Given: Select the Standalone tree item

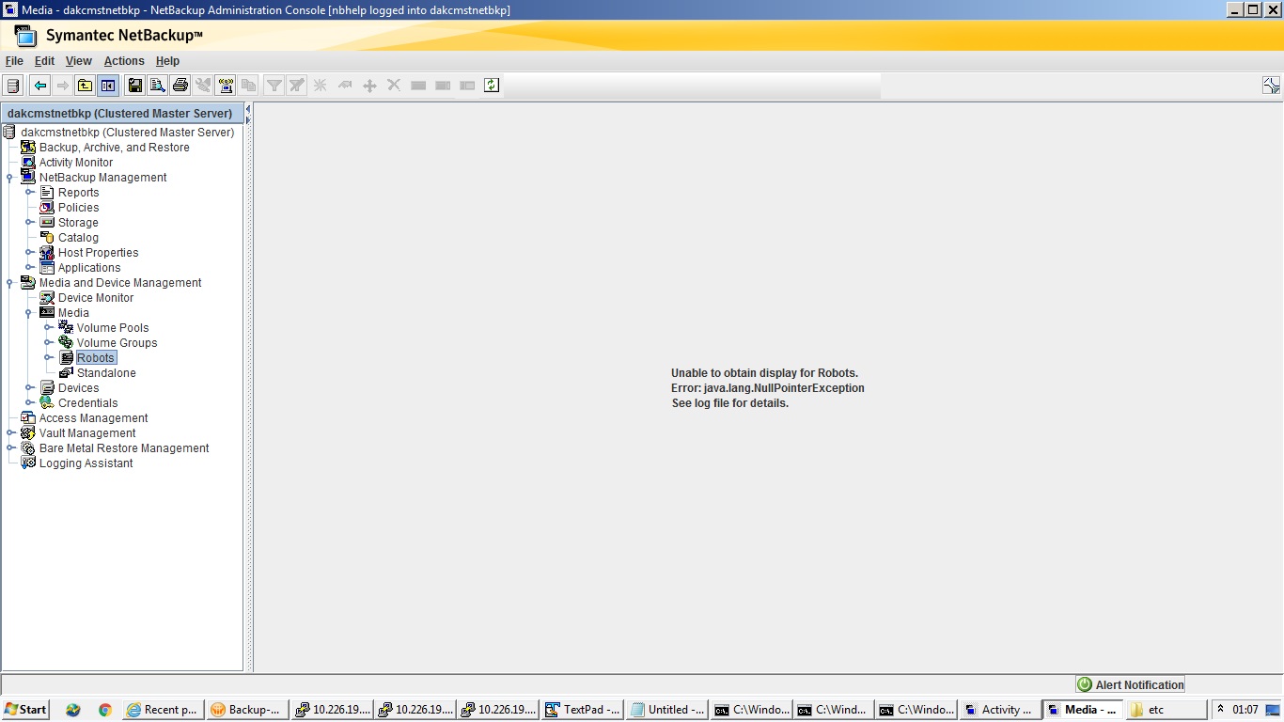Looking at the screenshot, I should coord(106,373).
